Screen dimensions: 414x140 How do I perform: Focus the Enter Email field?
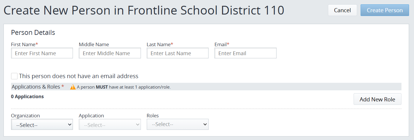245,53
